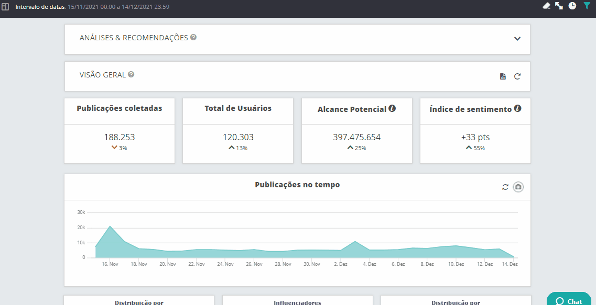Refresh the Visão Geral section

point(517,76)
